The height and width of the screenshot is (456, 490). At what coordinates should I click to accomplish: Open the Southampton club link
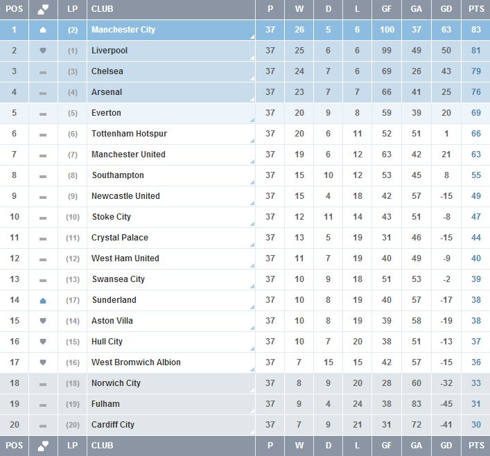118,175
